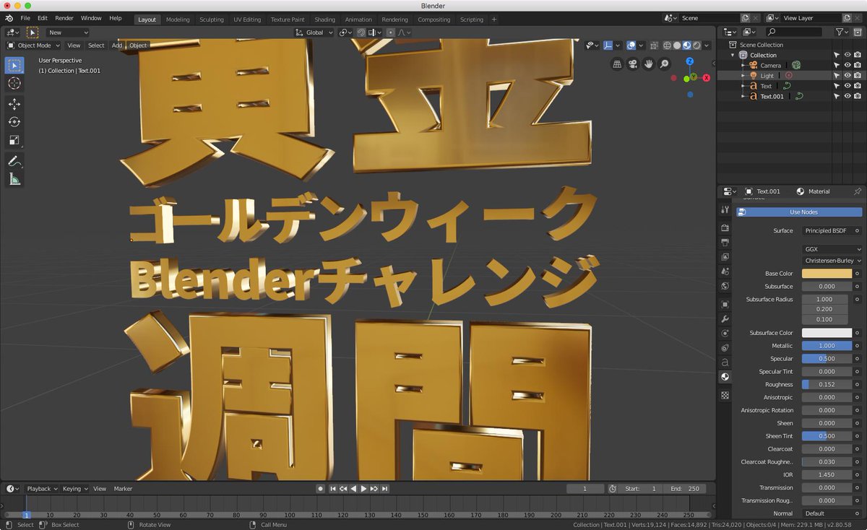The image size is (867, 530).
Task: Open the Output properties tab
Action: (725, 242)
